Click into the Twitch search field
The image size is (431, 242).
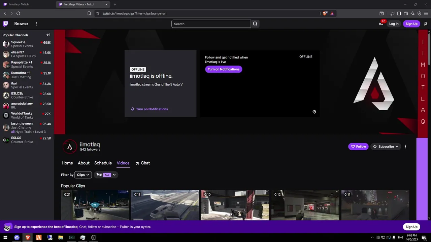211,24
